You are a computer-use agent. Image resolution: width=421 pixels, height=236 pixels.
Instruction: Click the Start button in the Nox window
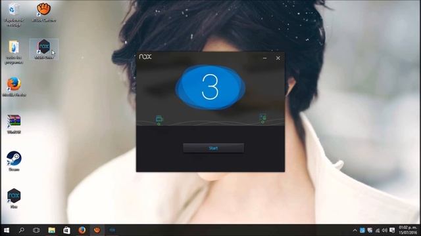(x=213, y=148)
